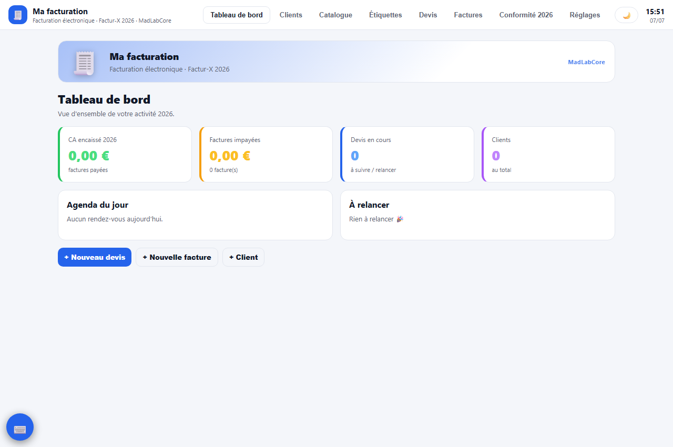Viewport: 673px width, 447px height.
Task: Click 'Vue d'ensemble de votre activité 2026.'
Action: [116, 114]
